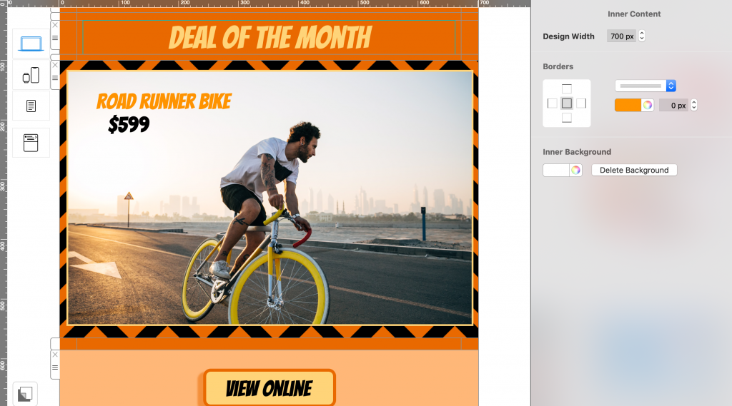732x406 pixels.
Task: Adjust the Design Width stepper arrows
Action: [642, 36]
